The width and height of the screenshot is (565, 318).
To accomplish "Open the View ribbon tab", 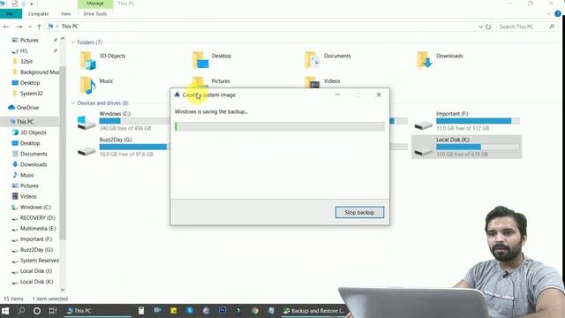I will (65, 14).
